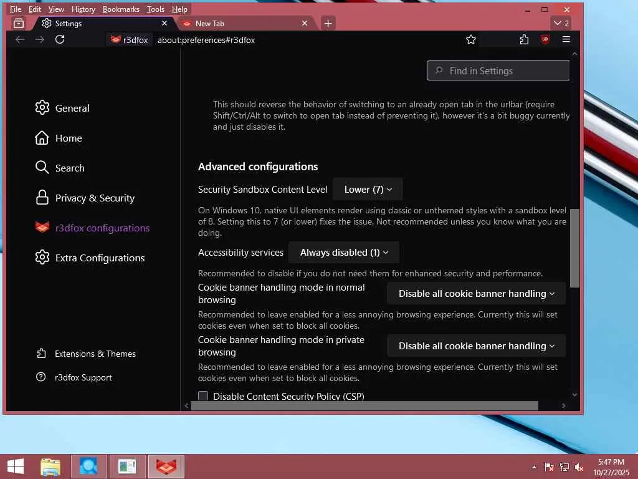
Task: Open the network tray icon
Action: pos(564,467)
